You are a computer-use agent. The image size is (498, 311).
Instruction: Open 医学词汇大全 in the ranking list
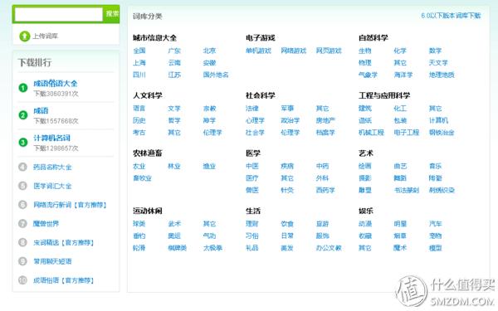pos(52,186)
